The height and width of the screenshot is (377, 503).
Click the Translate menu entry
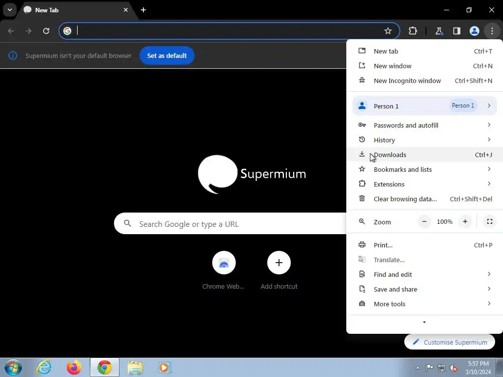(425, 260)
